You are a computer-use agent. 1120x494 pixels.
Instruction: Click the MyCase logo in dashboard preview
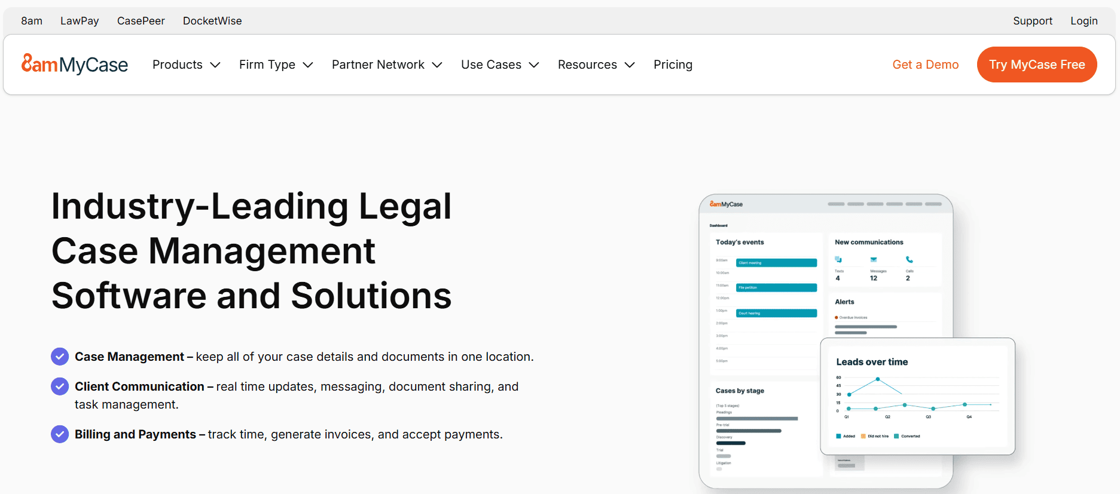pos(726,204)
